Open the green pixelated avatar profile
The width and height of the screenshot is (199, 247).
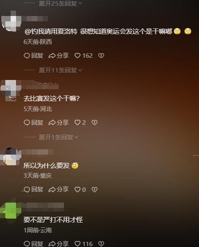[11, 211]
